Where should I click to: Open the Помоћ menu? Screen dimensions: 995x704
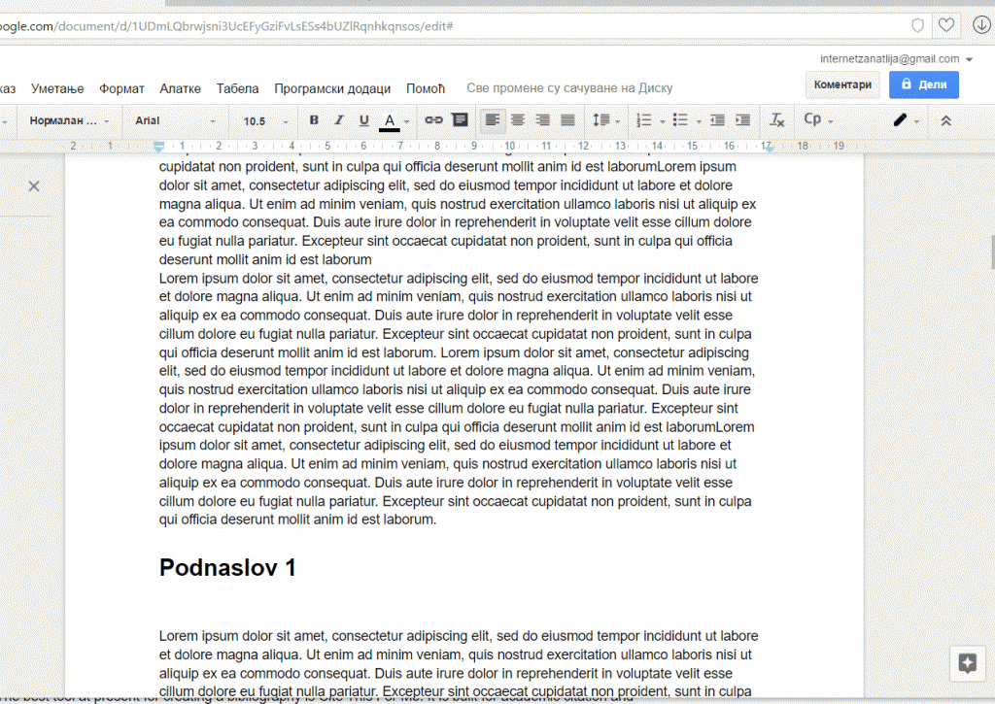pos(426,88)
